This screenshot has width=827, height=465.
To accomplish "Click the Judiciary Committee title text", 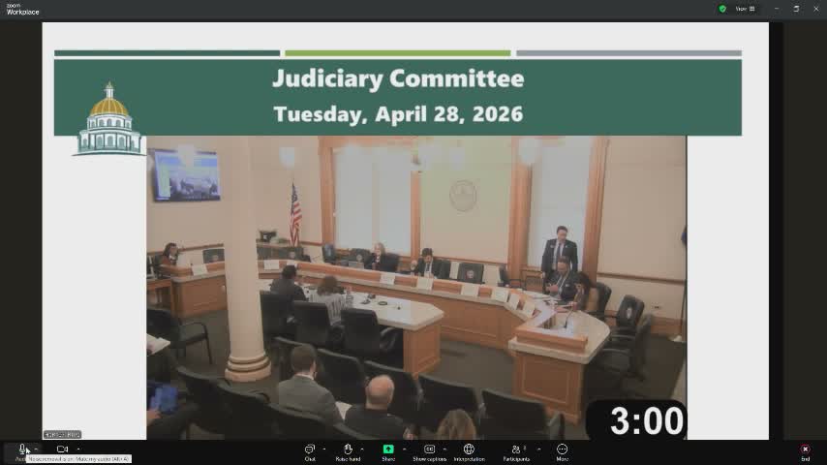I will [398, 78].
